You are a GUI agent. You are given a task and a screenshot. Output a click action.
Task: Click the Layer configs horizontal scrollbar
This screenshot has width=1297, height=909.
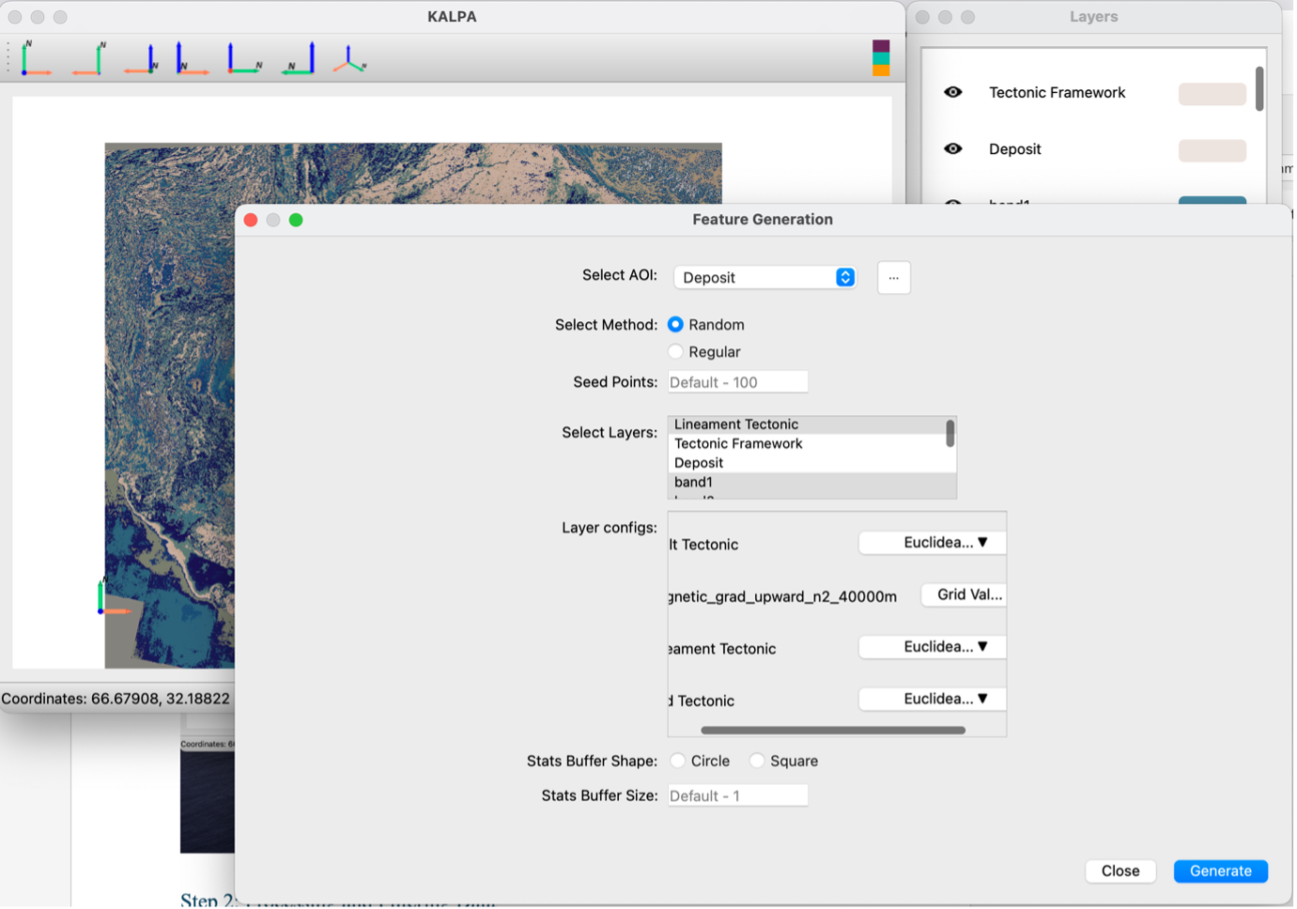point(833,730)
